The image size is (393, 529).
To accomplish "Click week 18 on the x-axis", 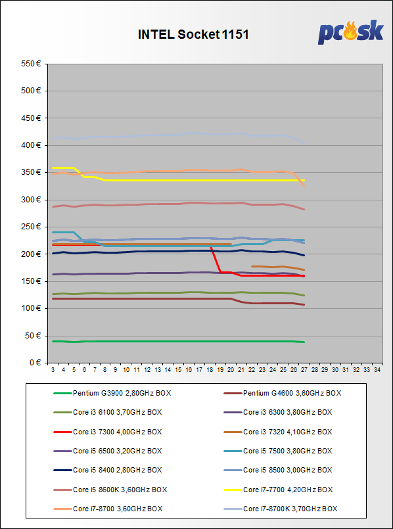I will (x=210, y=370).
